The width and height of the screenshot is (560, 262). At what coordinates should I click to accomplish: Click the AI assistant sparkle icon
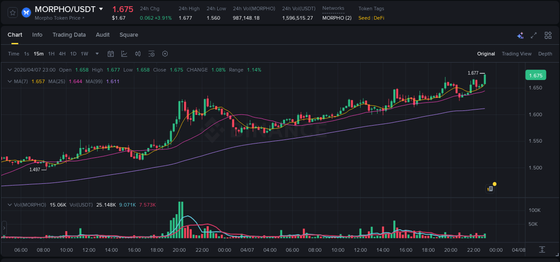click(x=520, y=35)
